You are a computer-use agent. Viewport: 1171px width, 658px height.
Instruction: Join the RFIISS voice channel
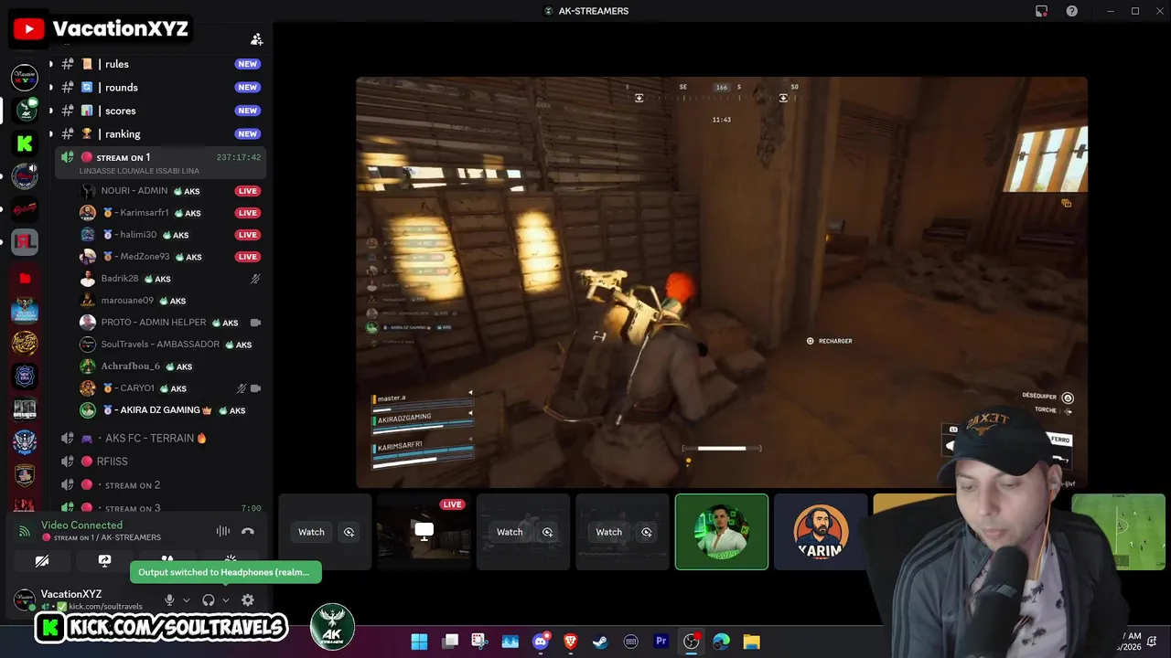point(160,462)
